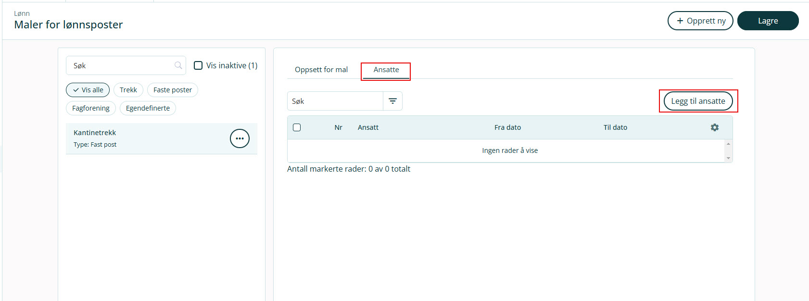Screen dimensions: 809x301
Task: Filter templates by Trekk
Action: click(128, 90)
